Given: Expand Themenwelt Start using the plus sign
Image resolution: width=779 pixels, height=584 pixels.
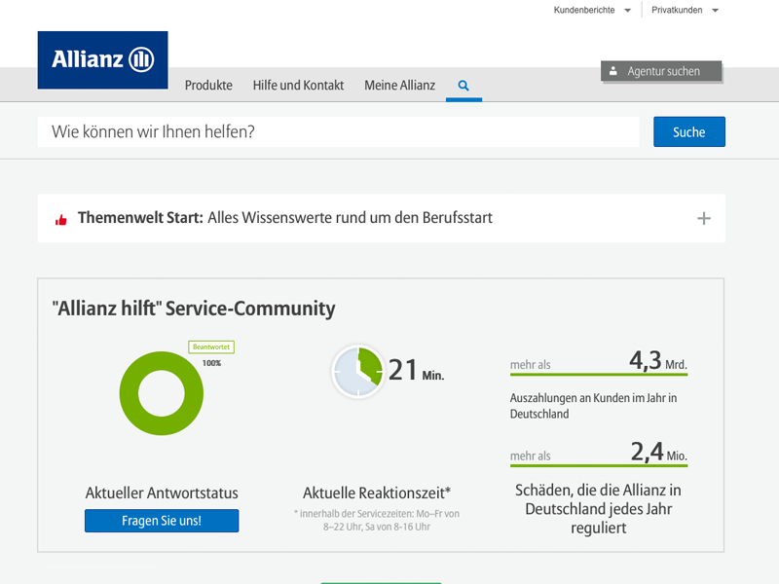Looking at the screenshot, I should (x=703, y=218).
